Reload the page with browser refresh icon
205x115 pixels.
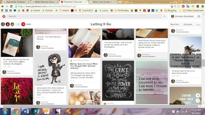point(11,6)
